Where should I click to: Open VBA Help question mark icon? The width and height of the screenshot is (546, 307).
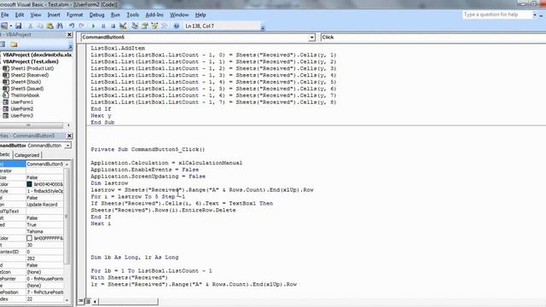click(x=177, y=26)
